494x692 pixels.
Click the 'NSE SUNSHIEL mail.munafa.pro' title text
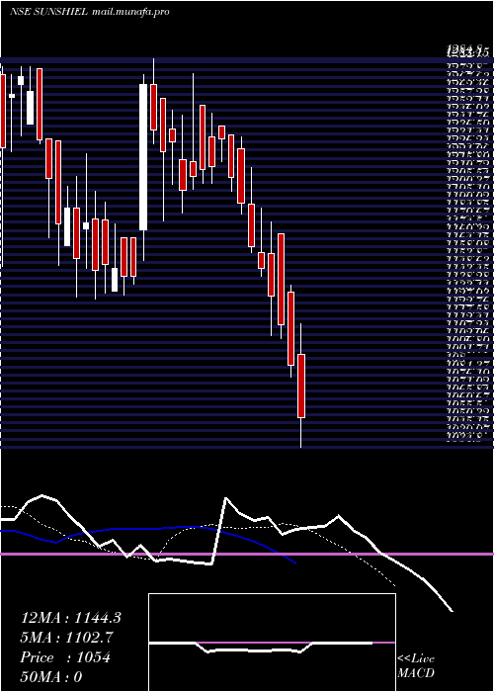click(90, 12)
